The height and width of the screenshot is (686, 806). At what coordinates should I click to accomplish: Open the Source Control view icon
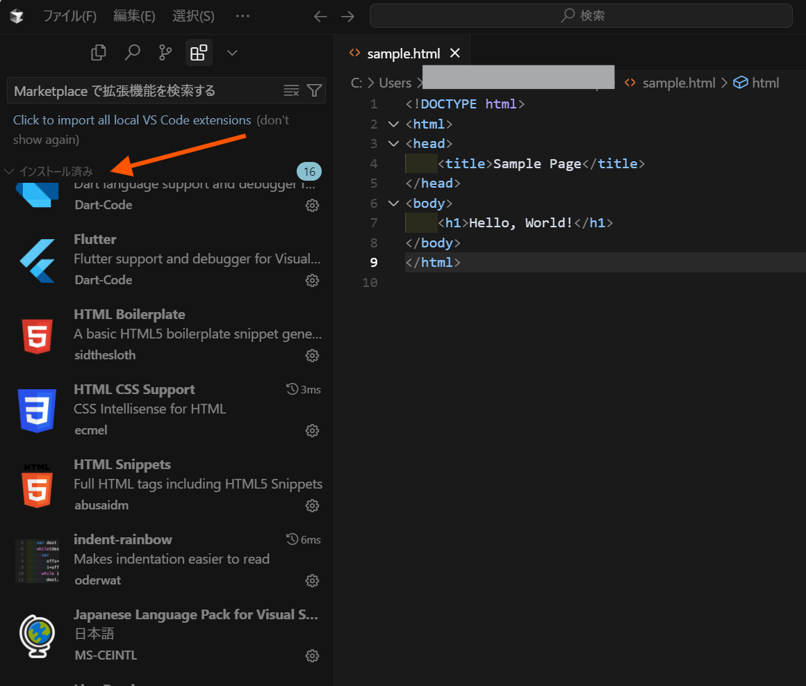pos(165,52)
